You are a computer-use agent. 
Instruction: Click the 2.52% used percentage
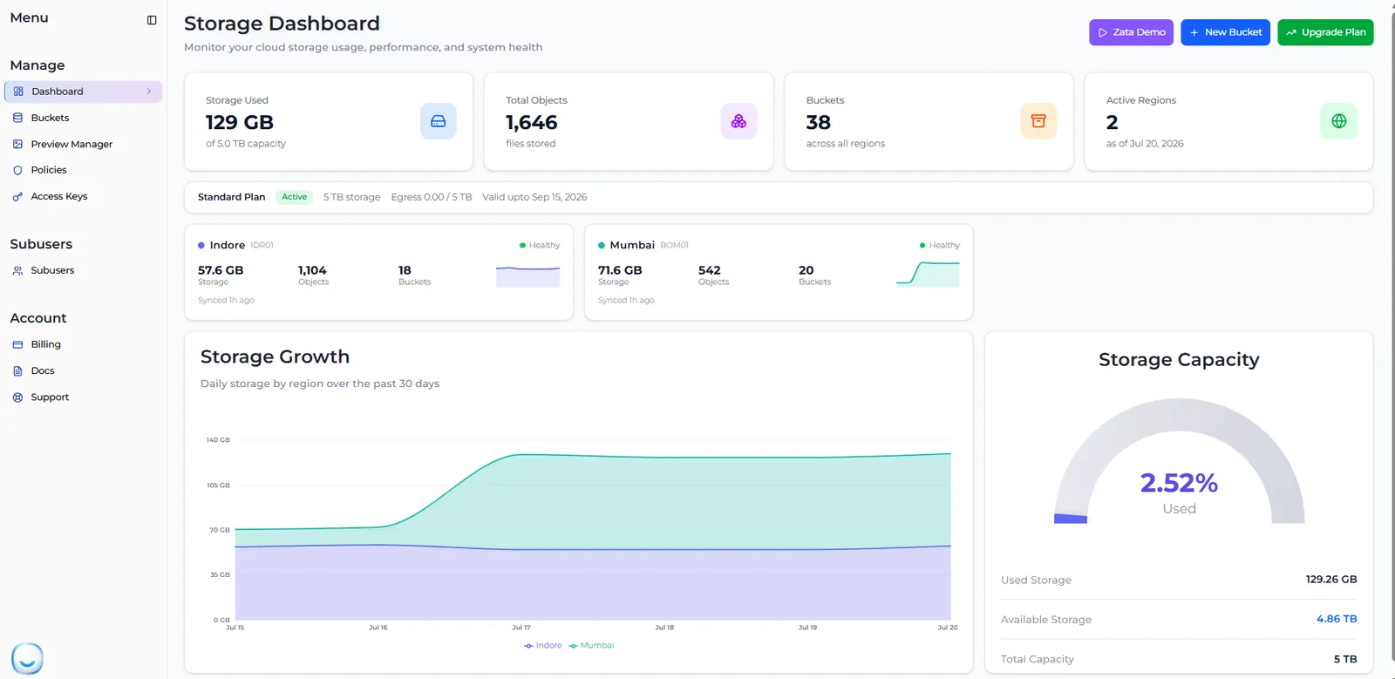[x=1179, y=482]
